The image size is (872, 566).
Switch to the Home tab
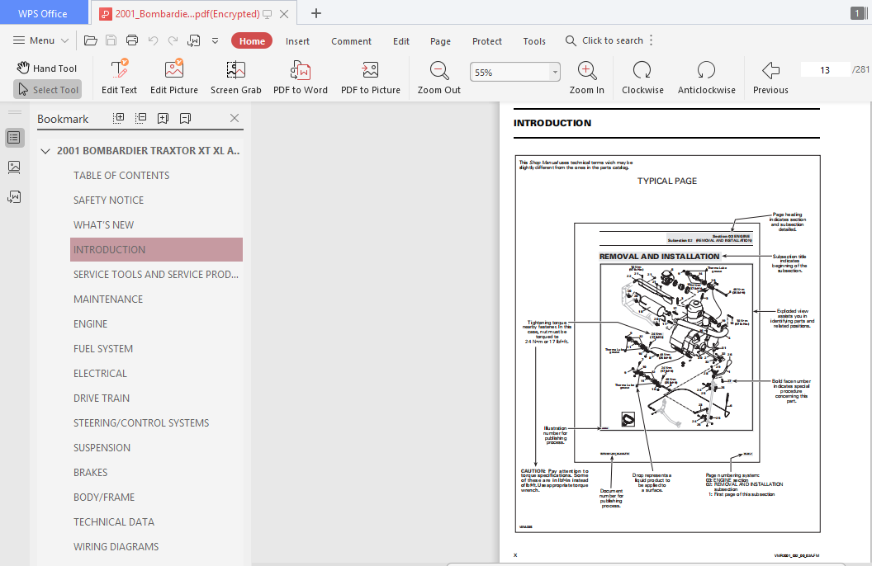[x=252, y=41]
